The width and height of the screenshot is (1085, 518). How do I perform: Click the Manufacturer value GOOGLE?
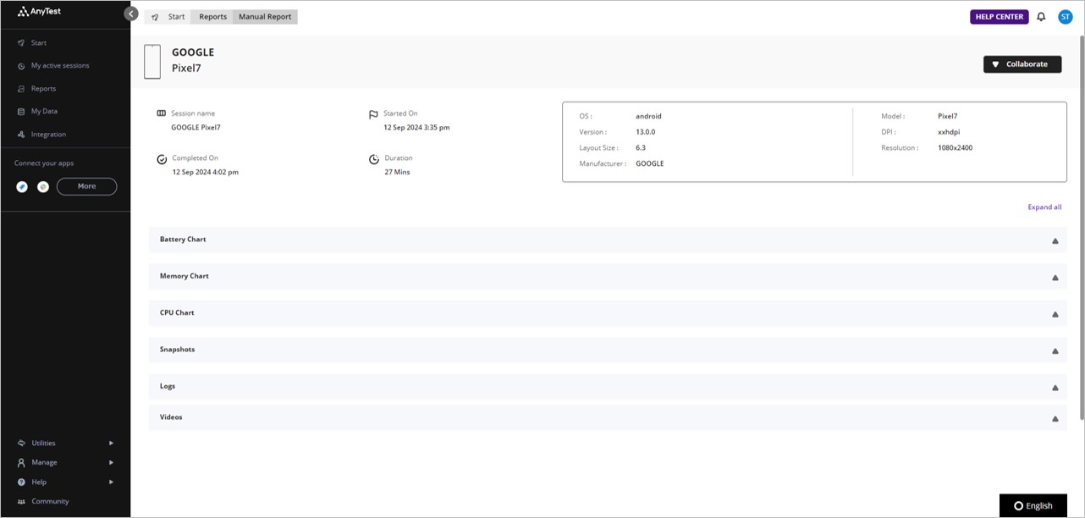coord(650,163)
